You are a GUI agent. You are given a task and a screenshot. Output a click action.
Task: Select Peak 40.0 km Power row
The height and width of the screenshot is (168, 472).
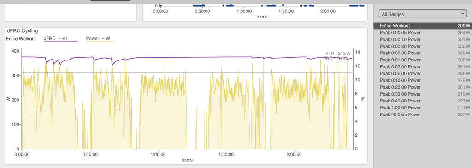pos(423,114)
